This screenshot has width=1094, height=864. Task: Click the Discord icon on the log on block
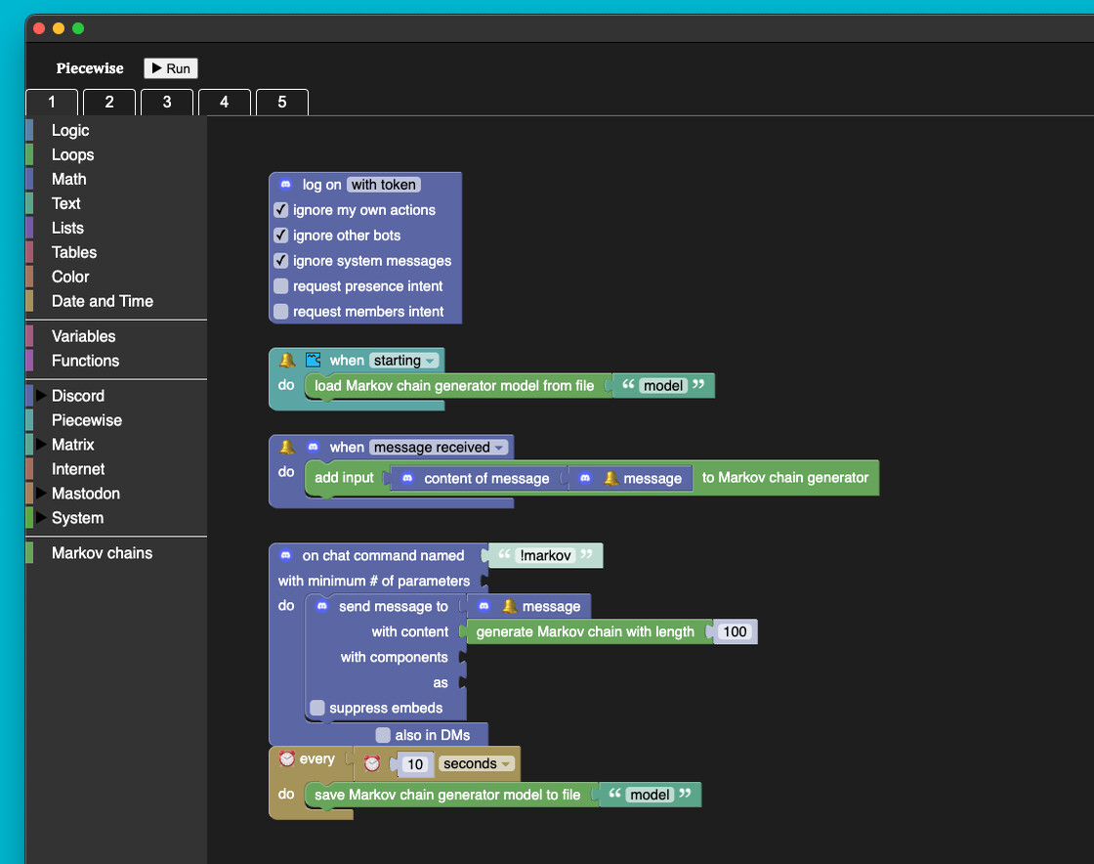(x=283, y=184)
